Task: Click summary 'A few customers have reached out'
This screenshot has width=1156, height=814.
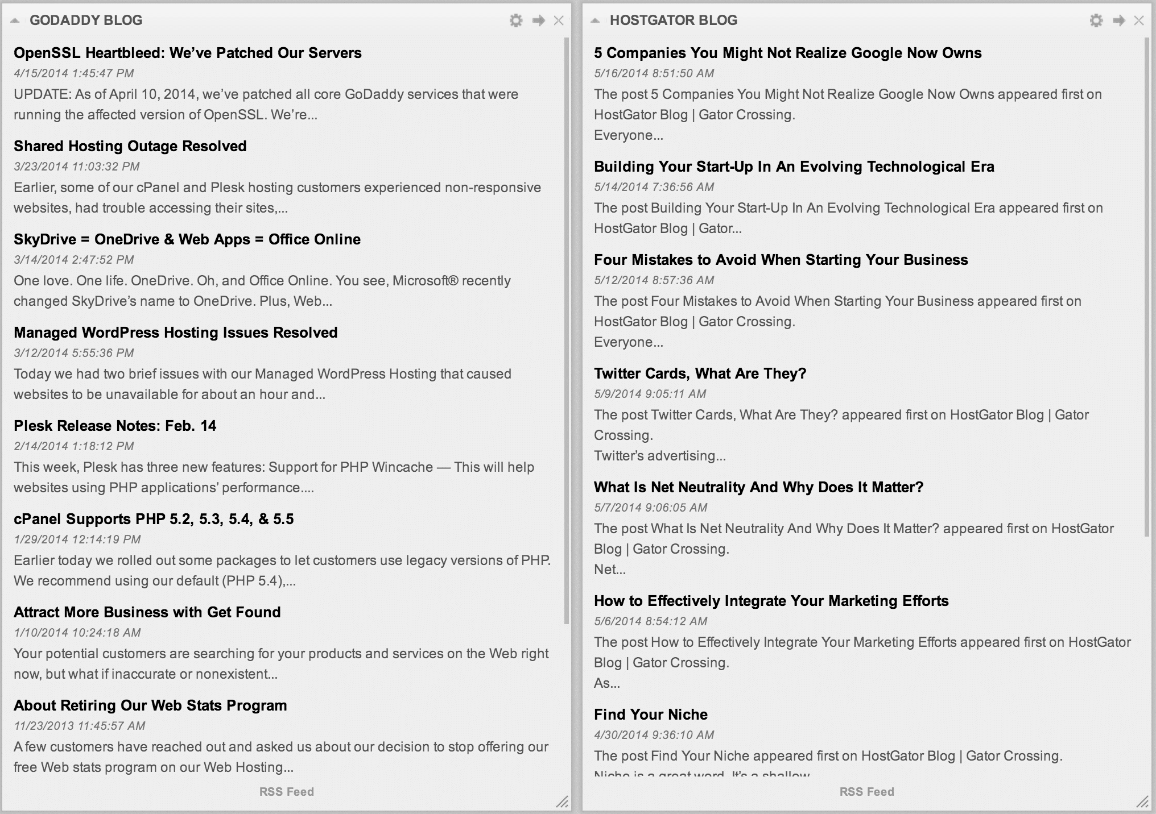Action: click(x=281, y=757)
